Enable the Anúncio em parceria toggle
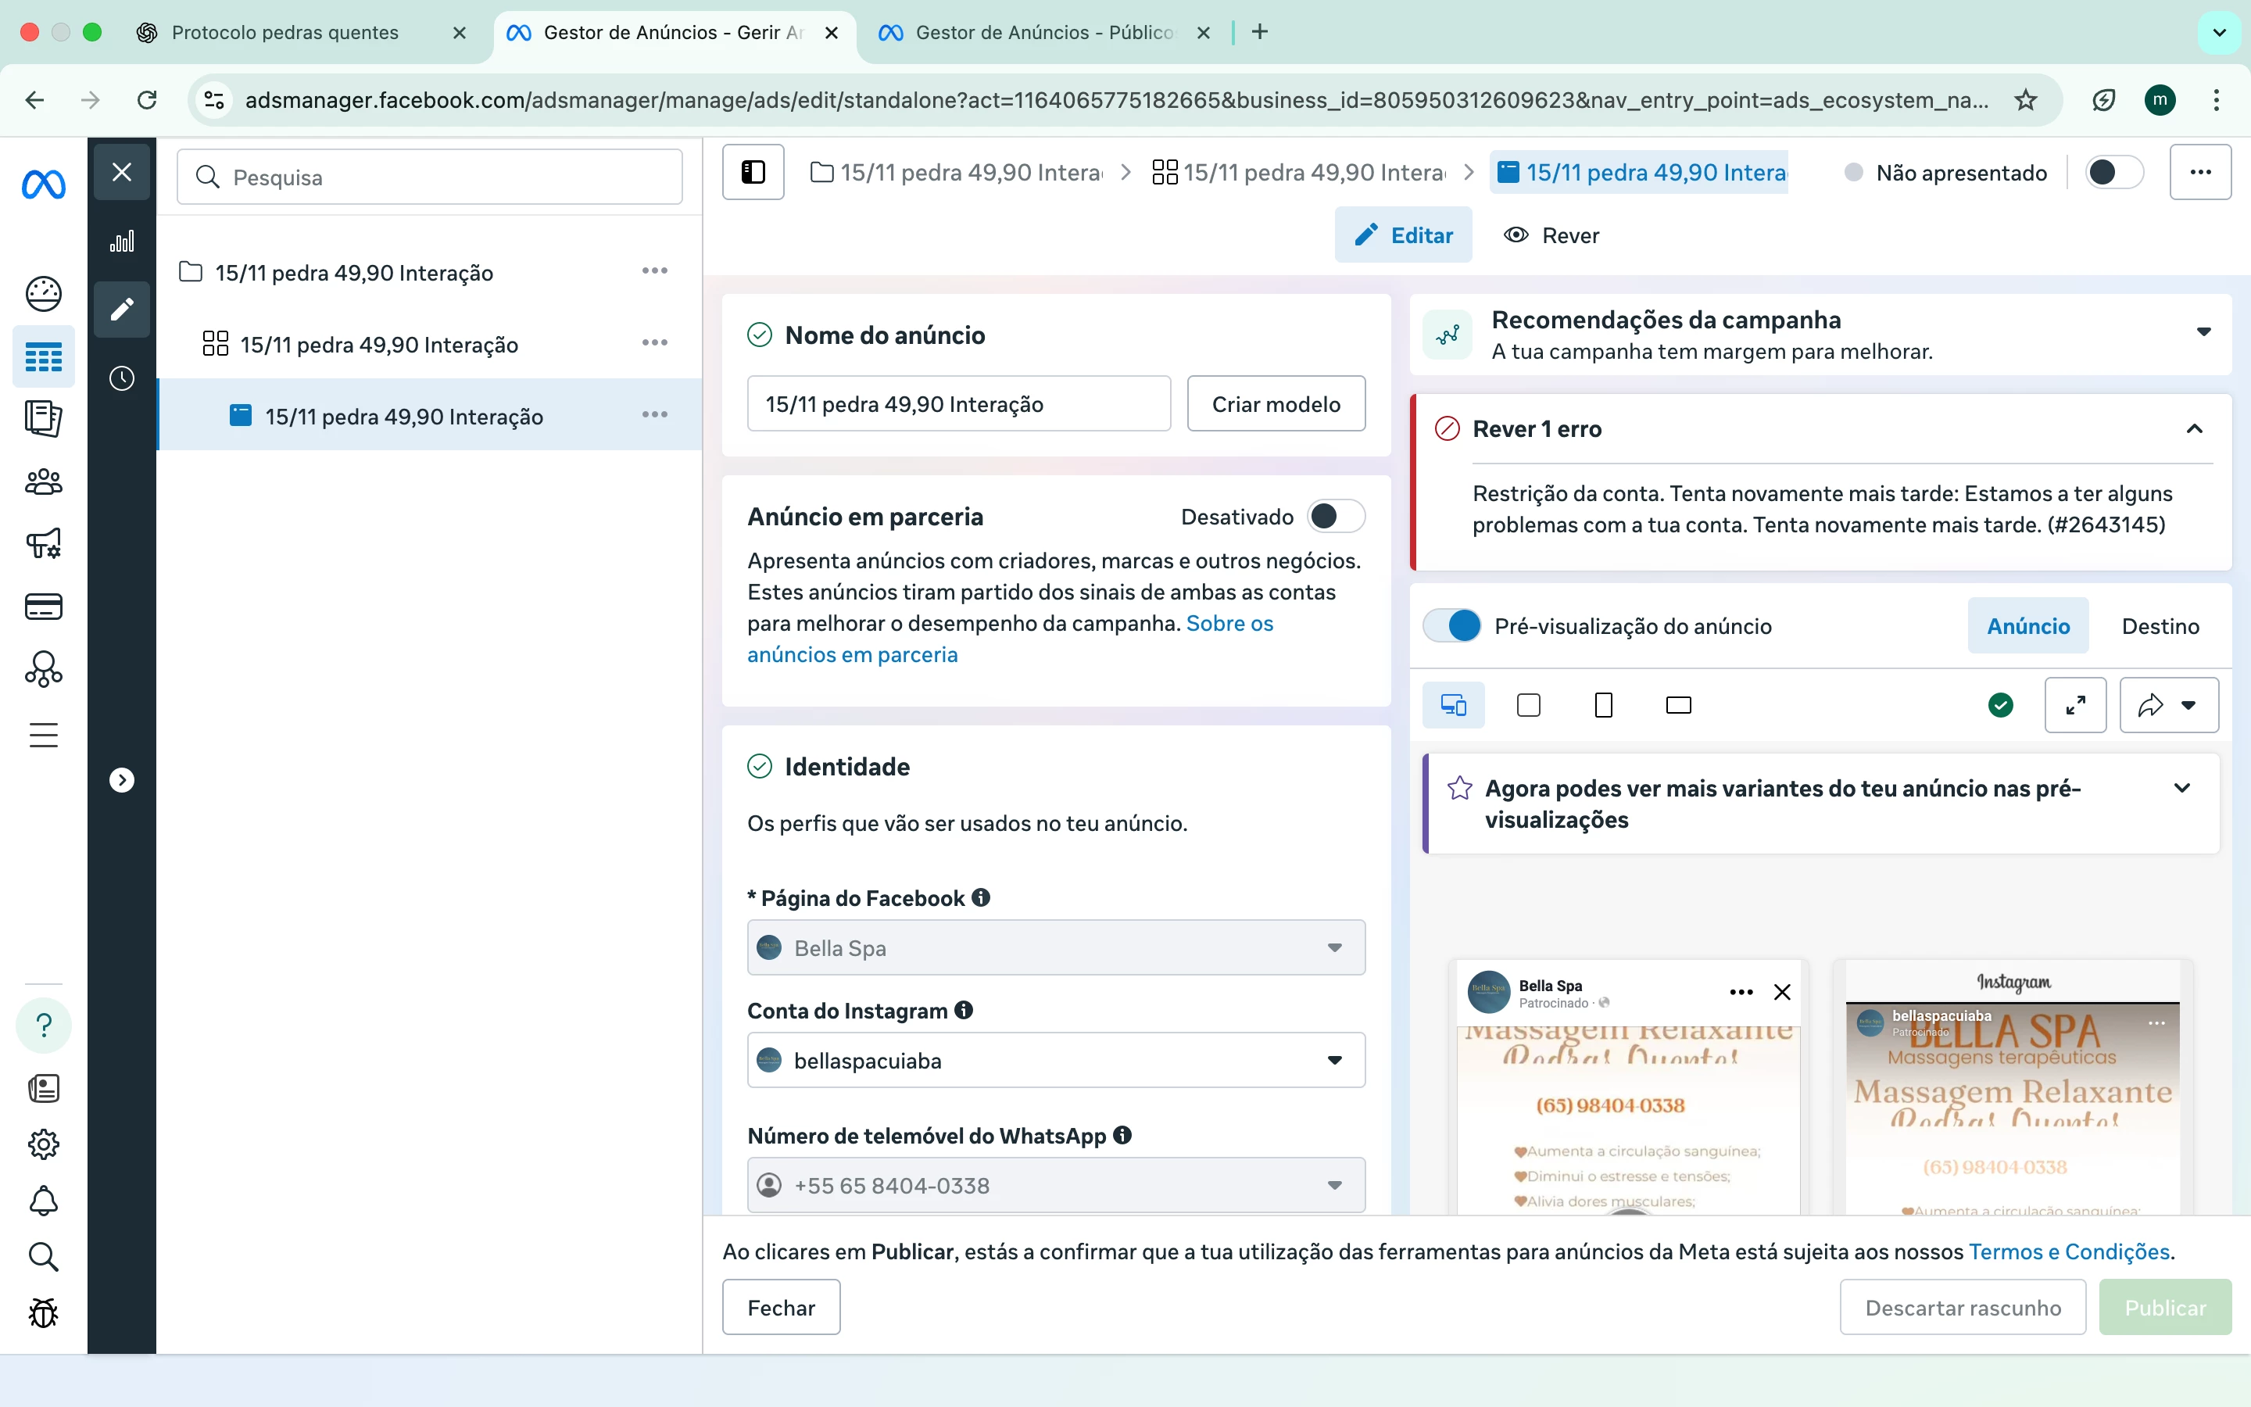This screenshot has width=2251, height=1407. pos(1335,517)
